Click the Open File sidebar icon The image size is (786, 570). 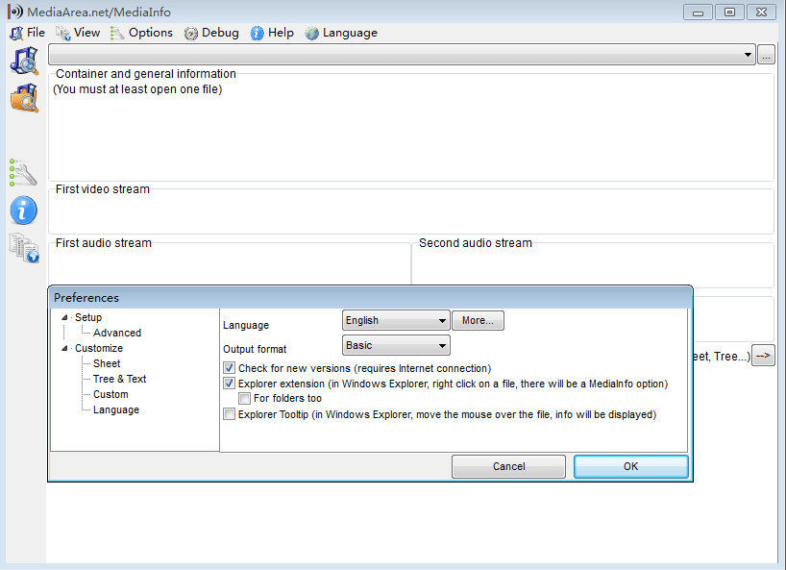[x=24, y=60]
